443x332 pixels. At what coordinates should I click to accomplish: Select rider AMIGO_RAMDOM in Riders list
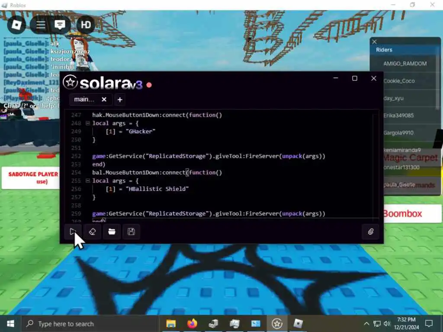(404, 64)
